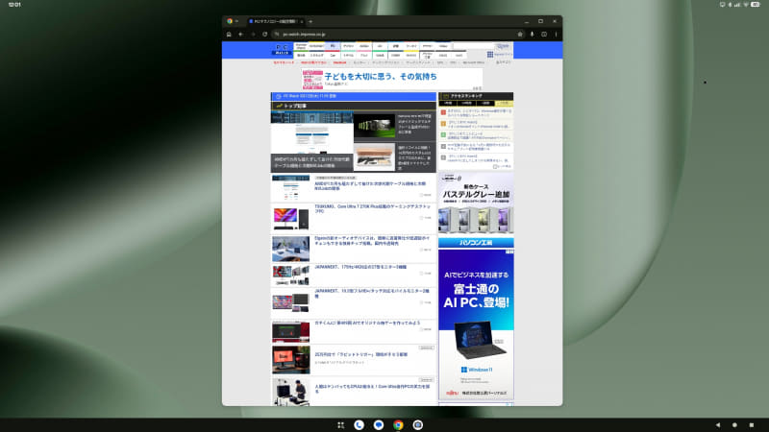Open the Wi-Fi status icon
Image resolution: width=769 pixels, height=432 pixels.
[746, 5]
